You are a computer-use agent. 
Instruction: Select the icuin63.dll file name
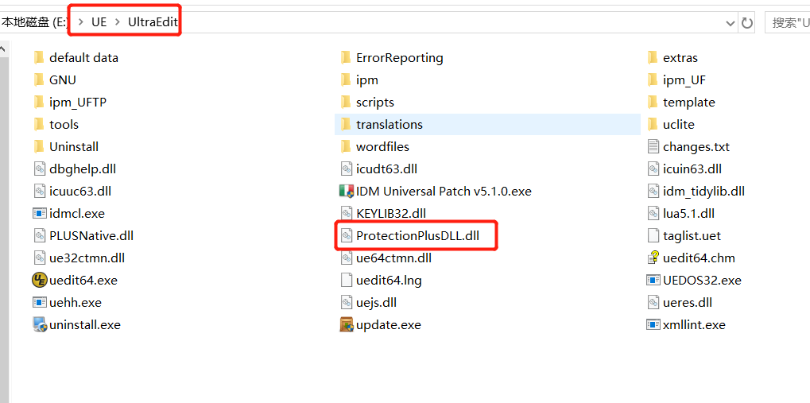click(692, 169)
